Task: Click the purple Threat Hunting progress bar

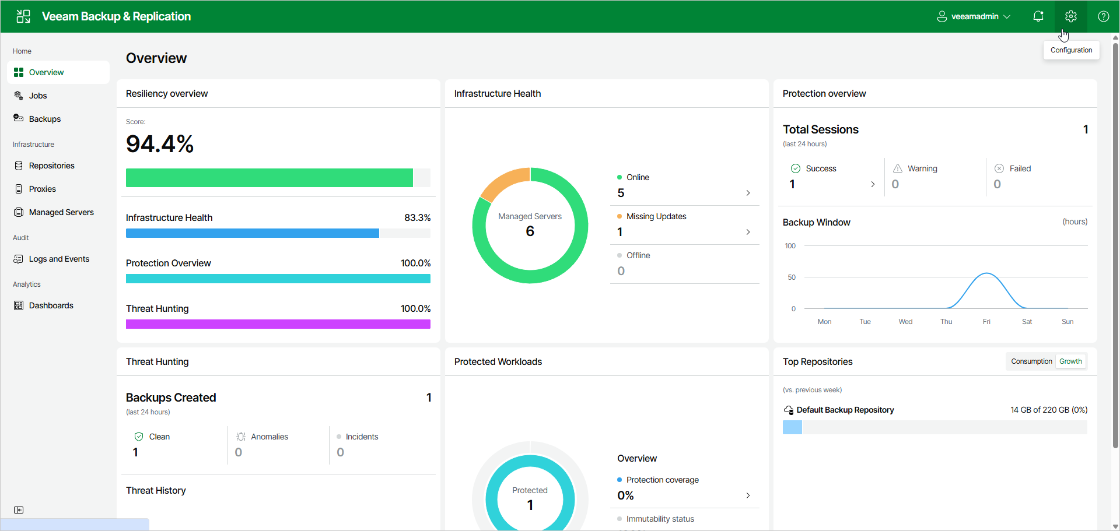Action: tap(278, 324)
